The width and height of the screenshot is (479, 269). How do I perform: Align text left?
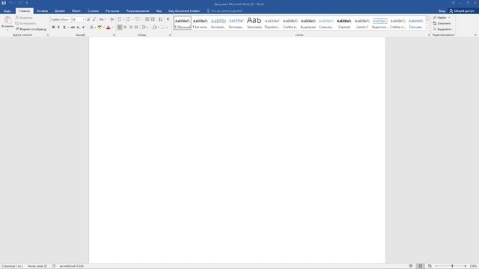[x=120, y=28]
